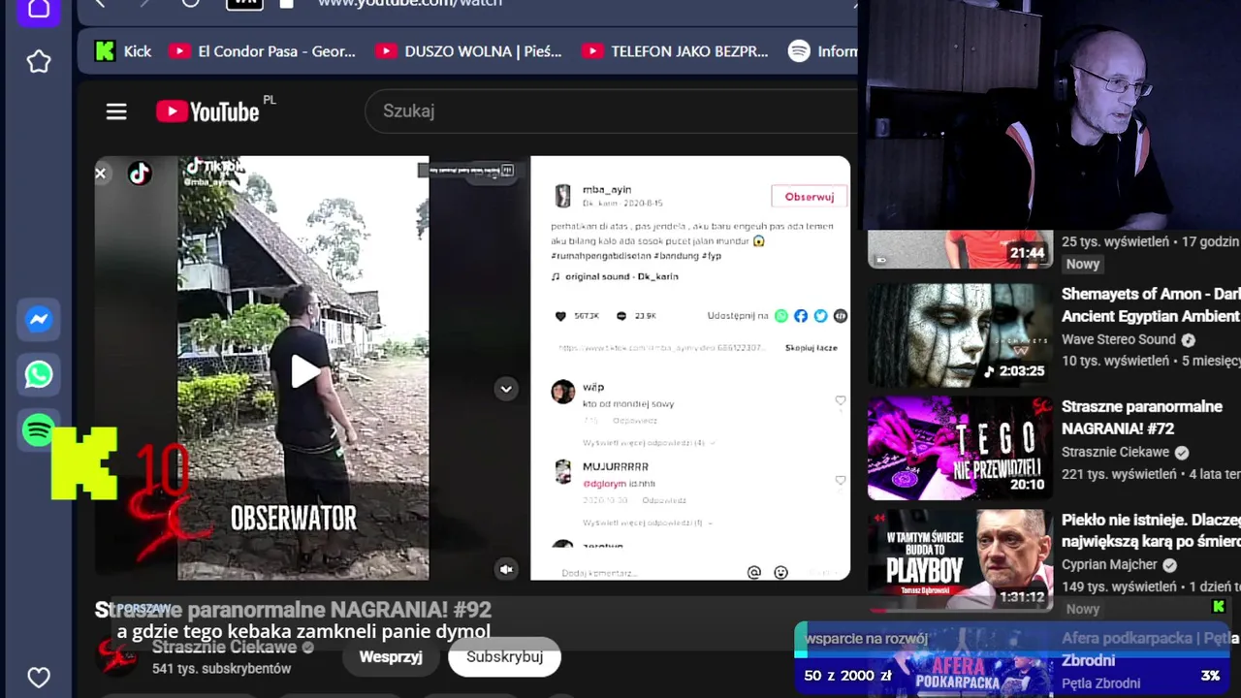
Task: Open the Afera Podkarpacka thumbnail
Action: (960, 664)
